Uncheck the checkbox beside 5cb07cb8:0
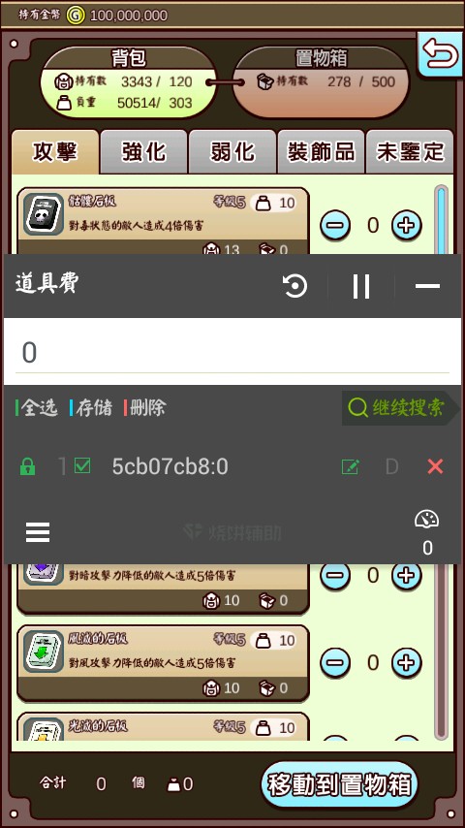Viewport: 465px width, 828px height. click(x=81, y=465)
